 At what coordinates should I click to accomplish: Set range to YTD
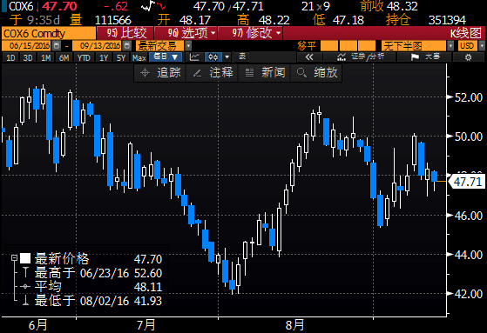pyautogui.click(x=84, y=57)
